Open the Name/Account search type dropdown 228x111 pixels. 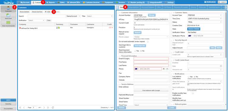[x=73, y=16]
